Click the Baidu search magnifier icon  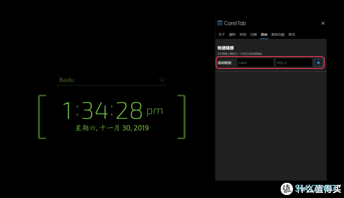click(162, 80)
